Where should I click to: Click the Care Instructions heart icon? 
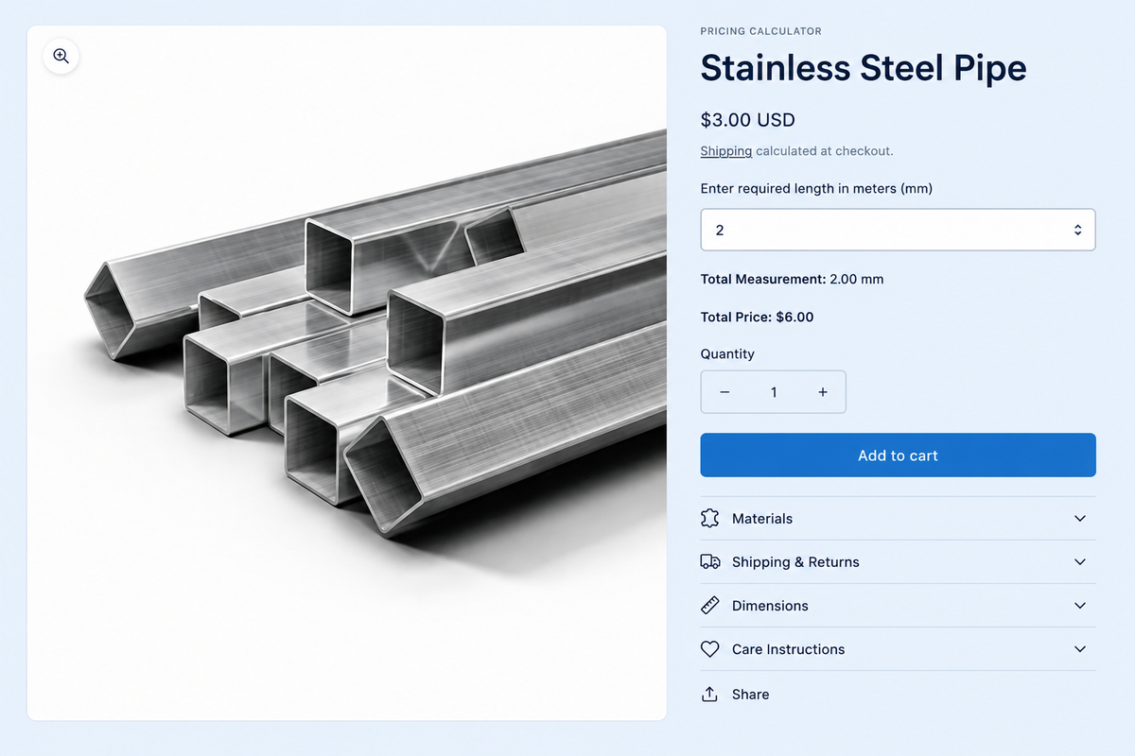pos(710,649)
